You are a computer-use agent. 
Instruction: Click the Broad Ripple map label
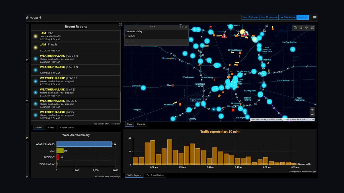pos(235,50)
